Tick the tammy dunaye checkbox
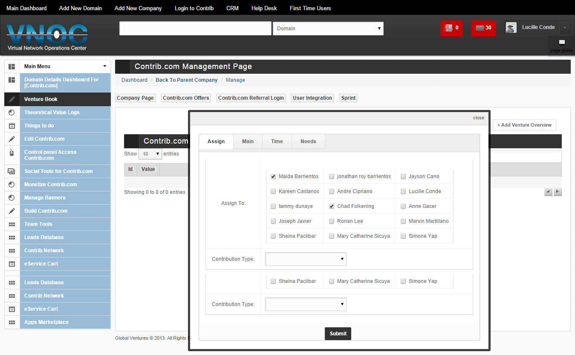 273,206
